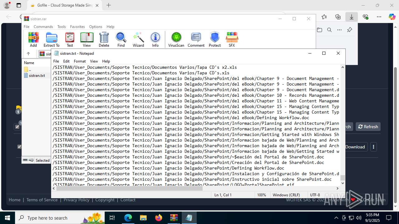Image resolution: width=399 pixels, height=224 pixels.
Task: Open WinRAR Commands menu
Action: coord(43,27)
